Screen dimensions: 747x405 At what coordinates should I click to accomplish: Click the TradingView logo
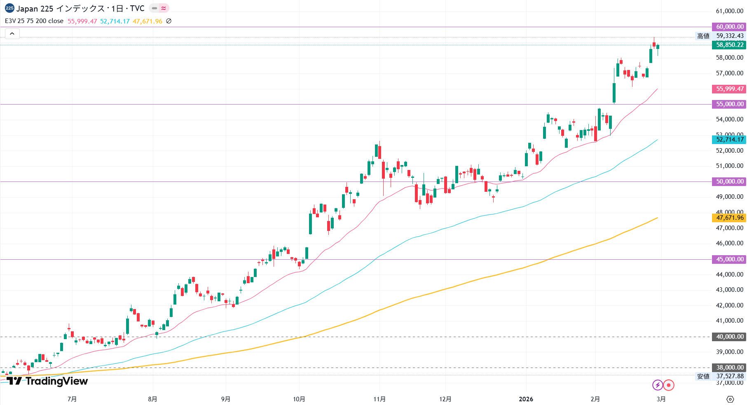pos(47,381)
